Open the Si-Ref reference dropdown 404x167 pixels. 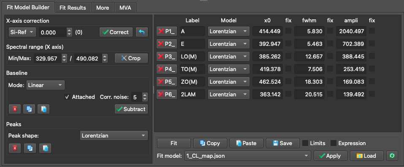pos(22,32)
